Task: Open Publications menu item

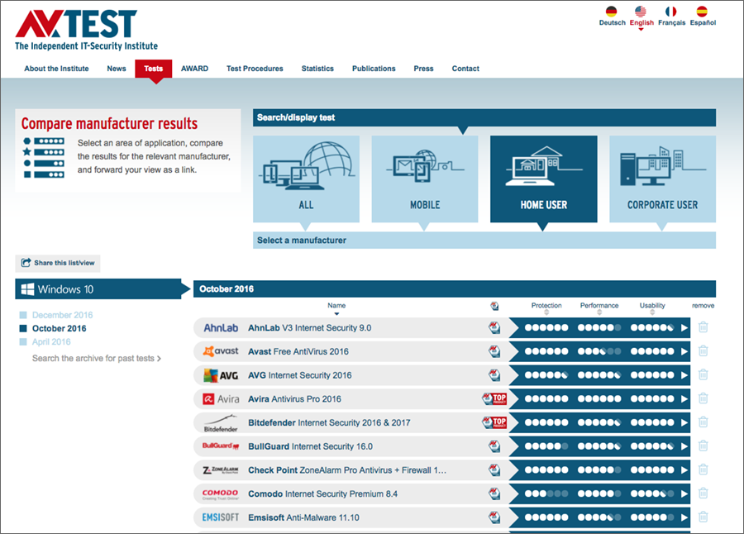Action: [374, 69]
